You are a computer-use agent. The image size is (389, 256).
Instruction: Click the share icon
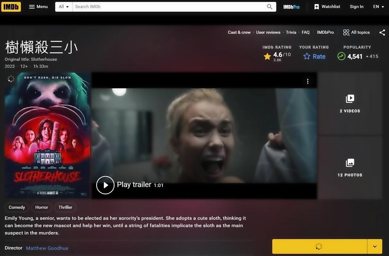[382, 32]
